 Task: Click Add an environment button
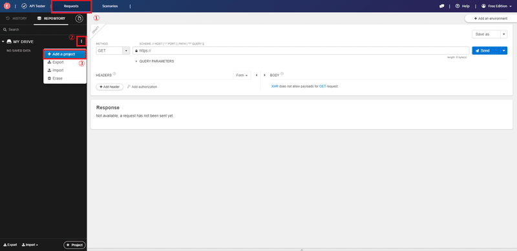pos(491,19)
